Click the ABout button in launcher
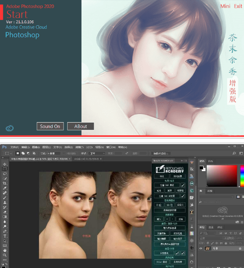 pos(81,126)
